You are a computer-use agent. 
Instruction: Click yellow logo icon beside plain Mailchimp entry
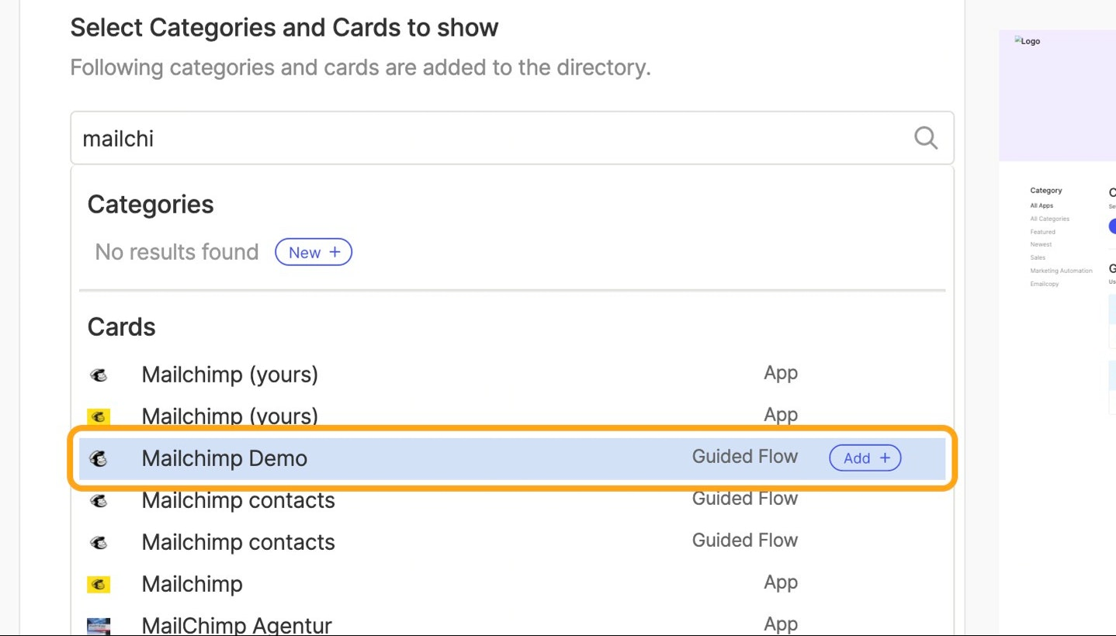99,584
